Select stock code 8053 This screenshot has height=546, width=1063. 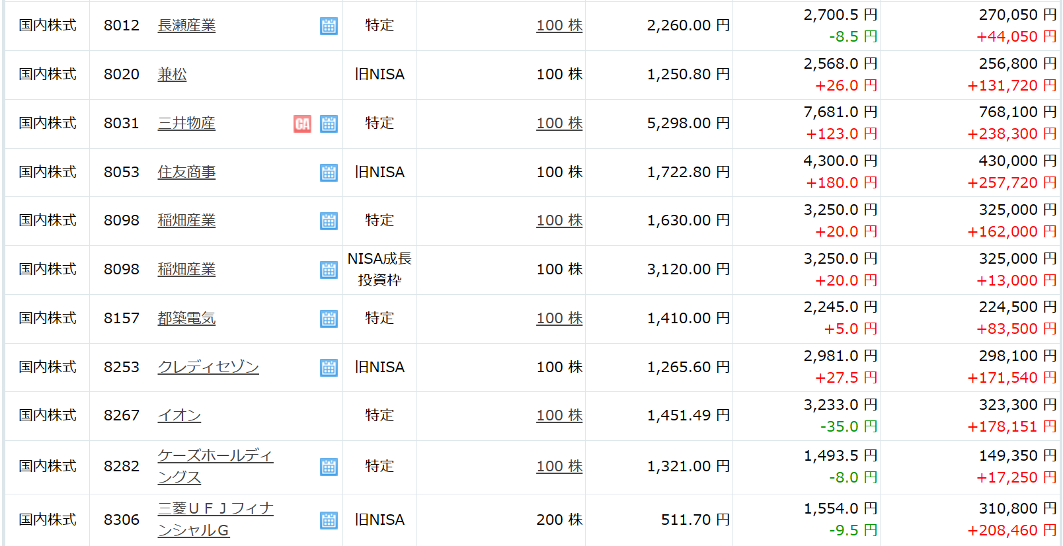[122, 172]
